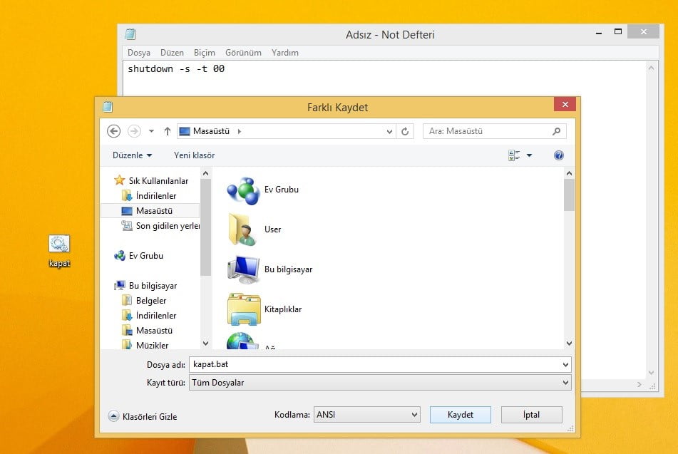Open the Kitaplıklar library folder
Screen dimensions: 678x454
click(x=243, y=309)
